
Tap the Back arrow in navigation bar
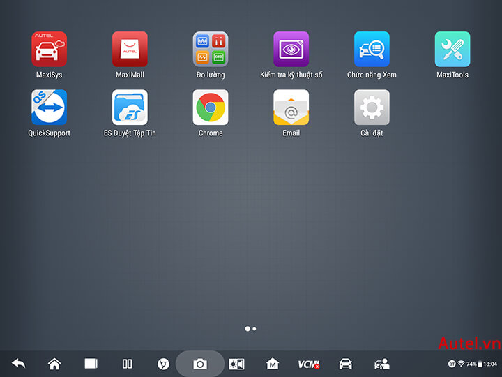tap(19, 364)
